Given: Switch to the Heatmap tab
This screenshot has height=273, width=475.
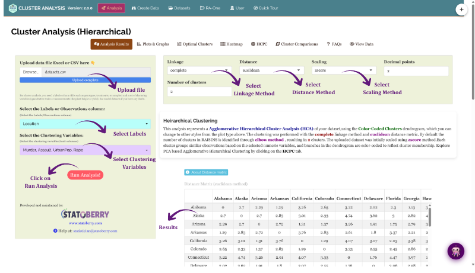Looking at the screenshot, I should (232, 44).
